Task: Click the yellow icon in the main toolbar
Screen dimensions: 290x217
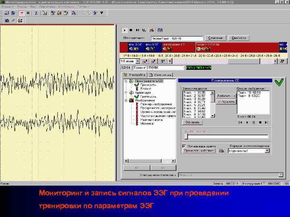Action: pos(59,13)
